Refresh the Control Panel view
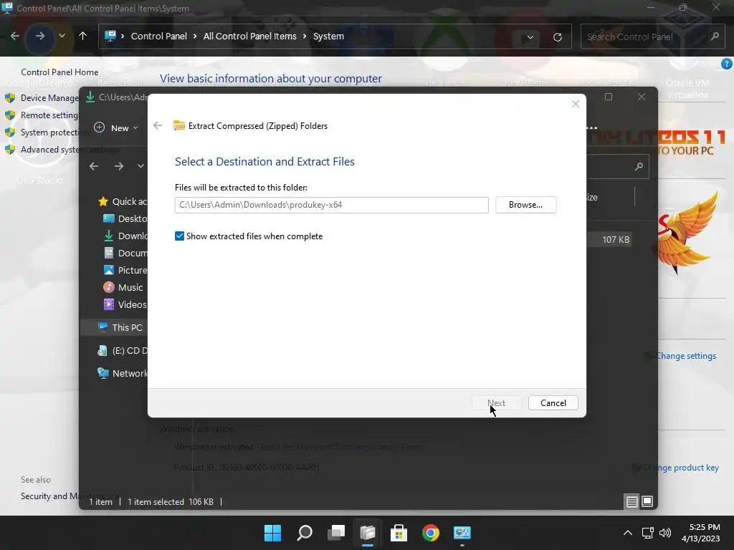 [557, 37]
